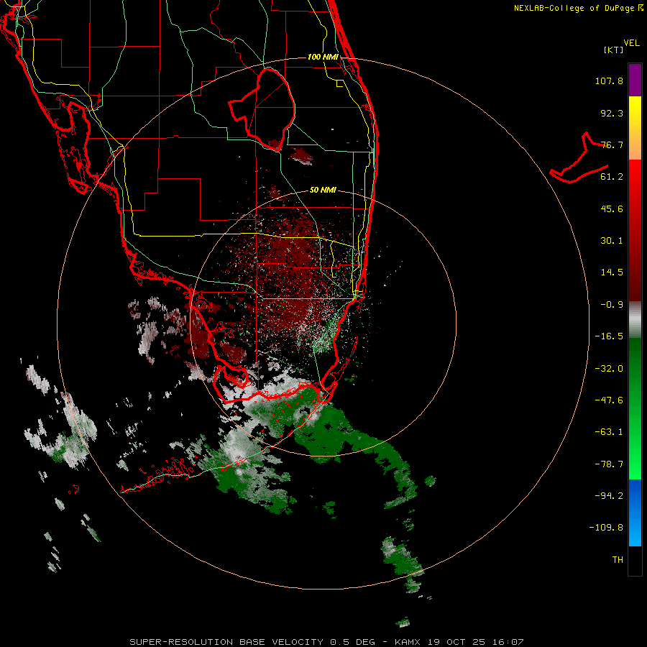Click the 14.5 velocity scale value
Screen dimensions: 647x647
[612, 272]
